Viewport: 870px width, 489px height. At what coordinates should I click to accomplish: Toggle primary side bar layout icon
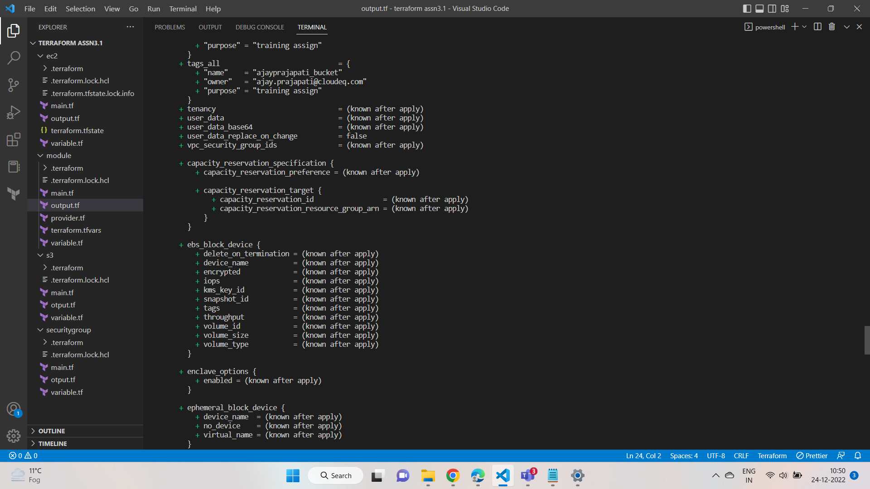coord(747,9)
